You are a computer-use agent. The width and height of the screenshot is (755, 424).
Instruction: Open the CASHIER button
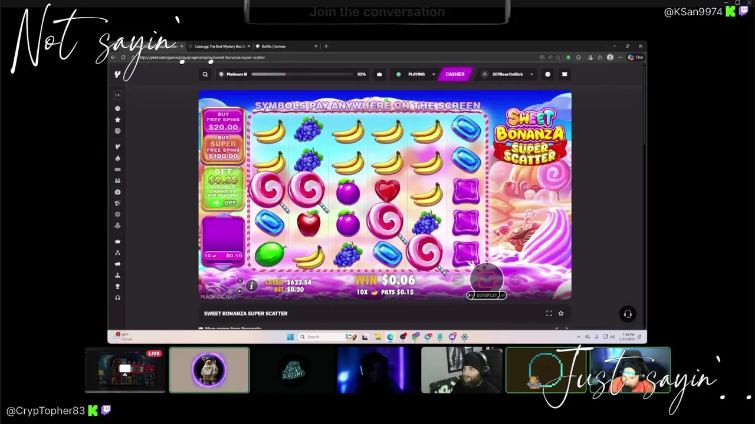pos(455,74)
